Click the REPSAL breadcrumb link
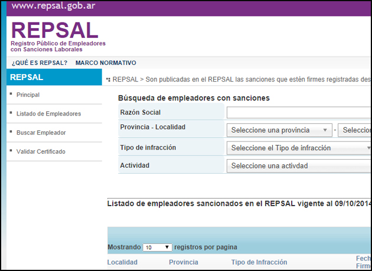The image size is (372, 271). pyautogui.click(x=125, y=78)
